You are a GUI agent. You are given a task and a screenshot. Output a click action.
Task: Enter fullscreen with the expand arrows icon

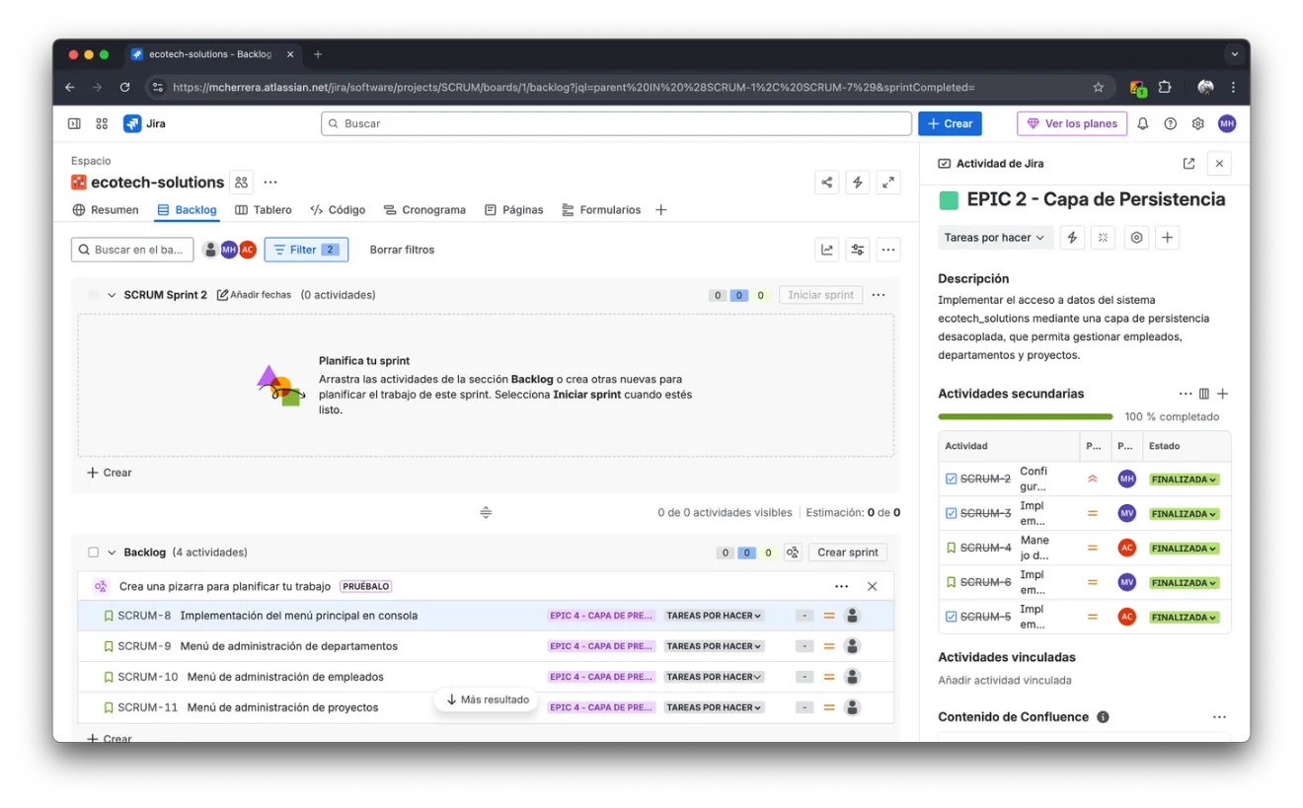coord(888,183)
